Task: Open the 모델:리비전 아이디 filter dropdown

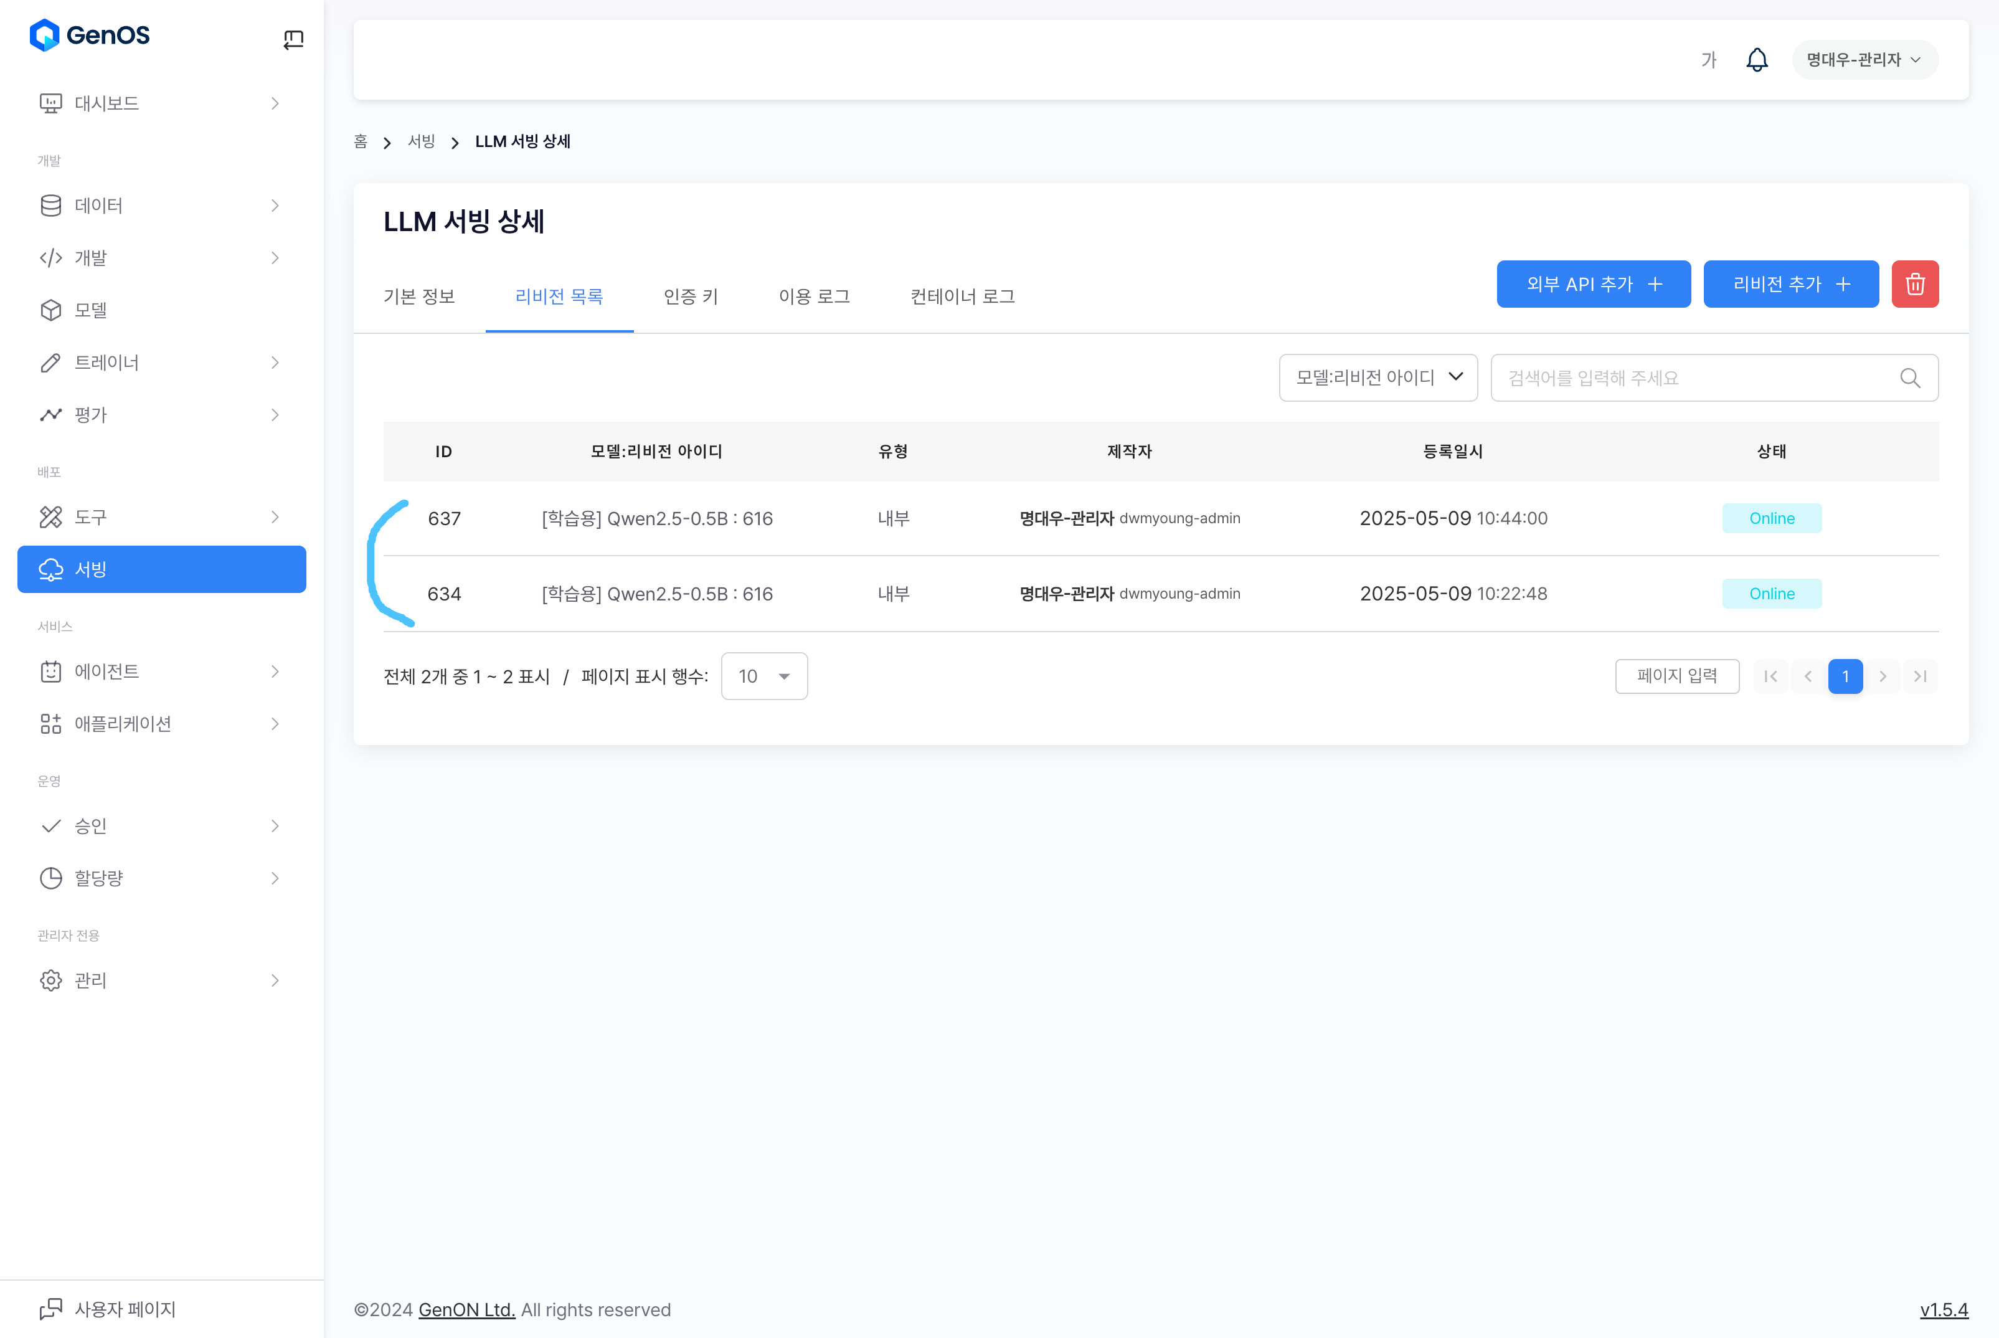Action: pyautogui.click(x=1378, y=378)
